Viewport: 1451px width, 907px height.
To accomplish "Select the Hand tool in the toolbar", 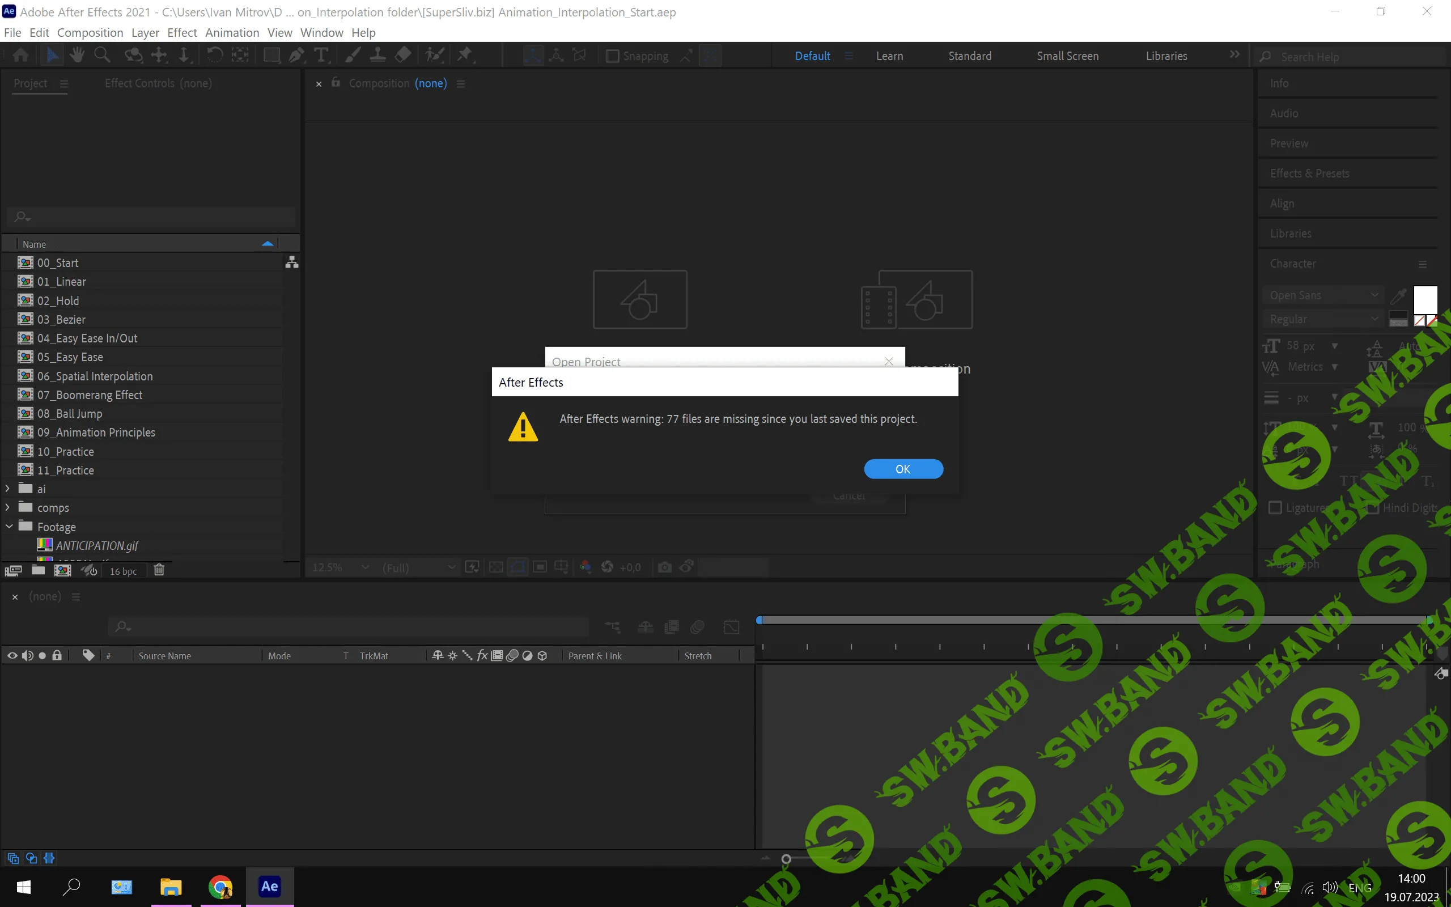I will tap(77, 56).
